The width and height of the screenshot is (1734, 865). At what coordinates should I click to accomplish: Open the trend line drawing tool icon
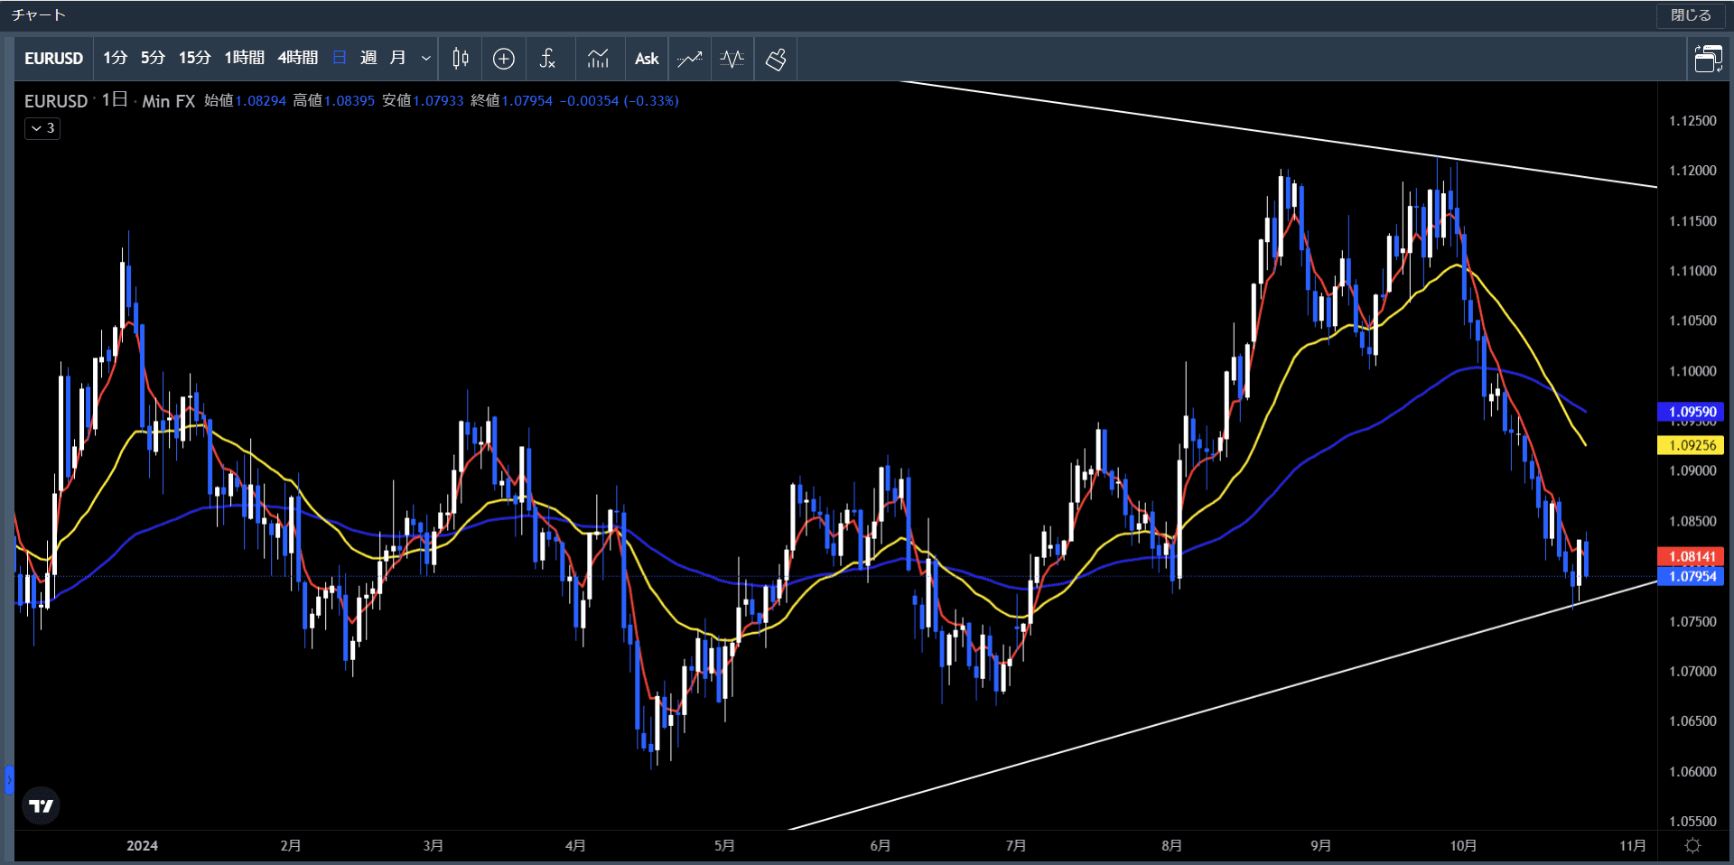point(690,59)
